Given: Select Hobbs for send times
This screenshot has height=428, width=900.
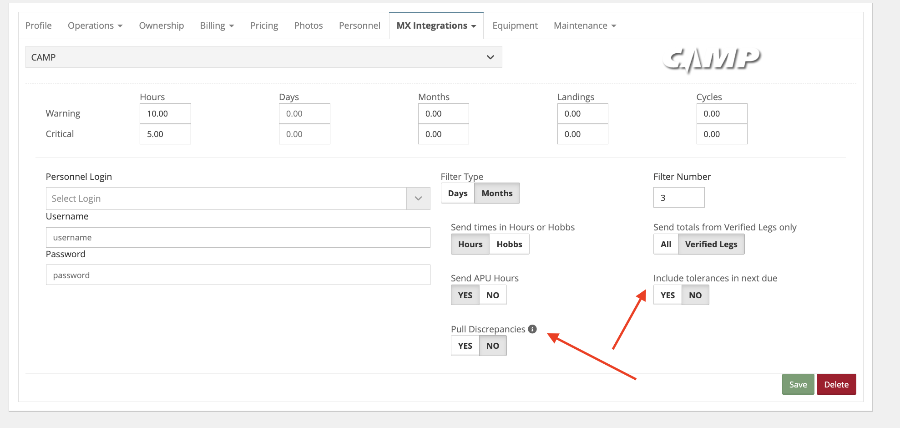Looking at the screenshot, I should (x=509, y=245).
